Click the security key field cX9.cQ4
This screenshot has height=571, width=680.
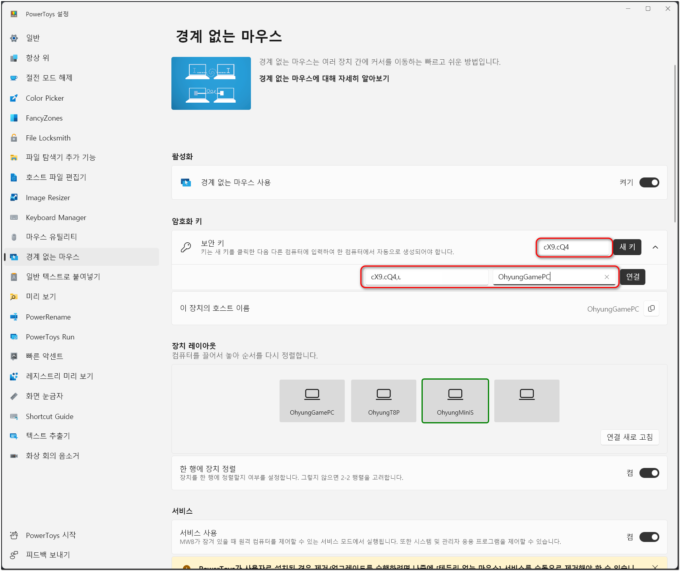574,247
